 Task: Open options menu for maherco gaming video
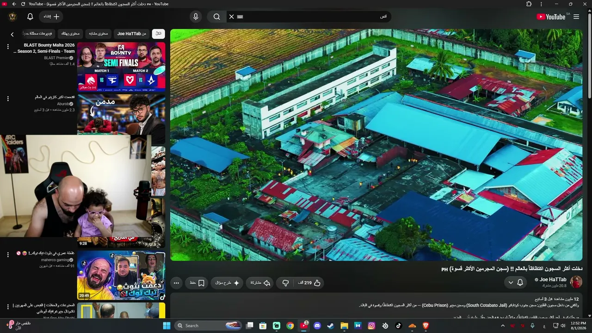tap(8, 255)
